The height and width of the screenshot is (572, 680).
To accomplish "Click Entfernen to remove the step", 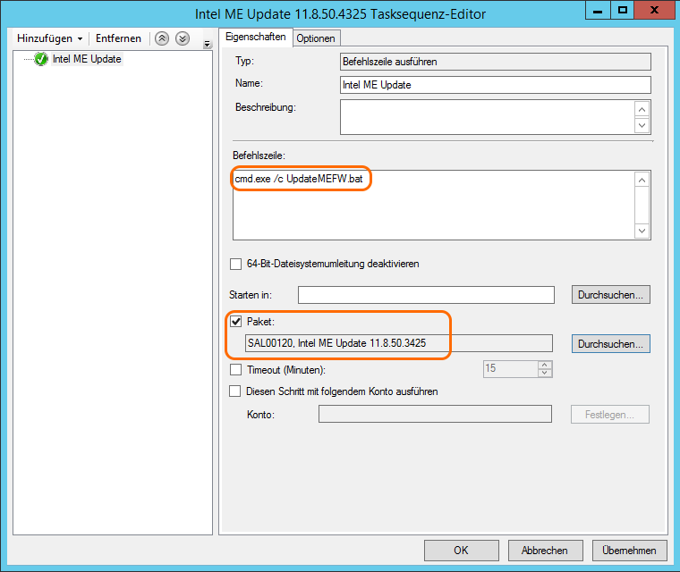I will coord(118,38).
